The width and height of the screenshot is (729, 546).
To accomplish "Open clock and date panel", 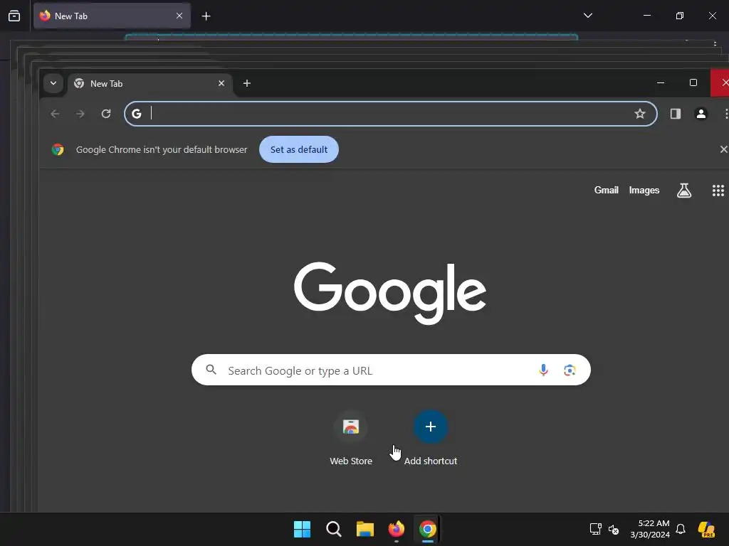I will pos(650,529).
